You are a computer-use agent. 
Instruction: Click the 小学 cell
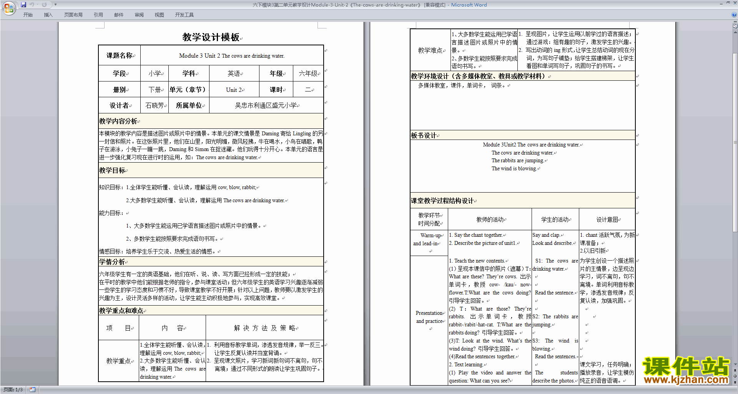click(x=155, y=73)
